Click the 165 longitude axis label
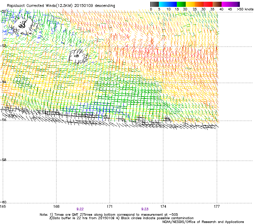The image size is (255, 224). click(x=3, y=206)
